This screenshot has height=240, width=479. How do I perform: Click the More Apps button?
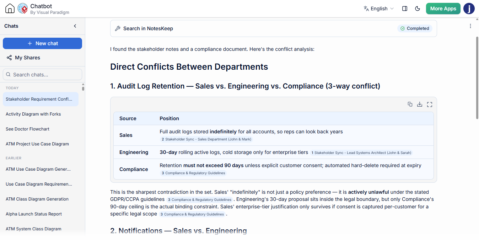[443, 9]
